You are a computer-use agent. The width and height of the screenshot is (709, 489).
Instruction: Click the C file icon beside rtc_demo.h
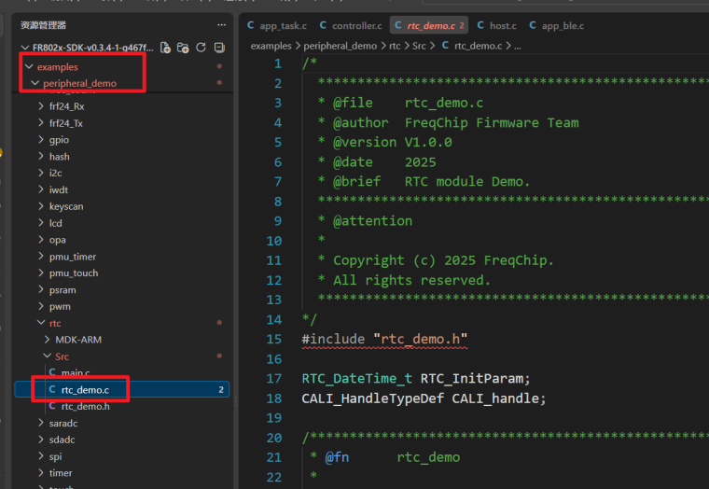pyautogui.click(x=52, y=406)
